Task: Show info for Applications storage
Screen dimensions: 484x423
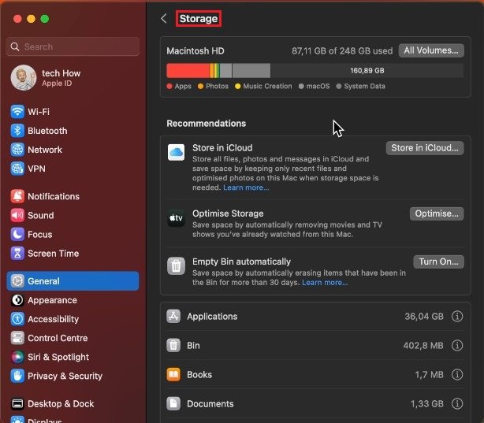Action: click(x=457, y=316)
